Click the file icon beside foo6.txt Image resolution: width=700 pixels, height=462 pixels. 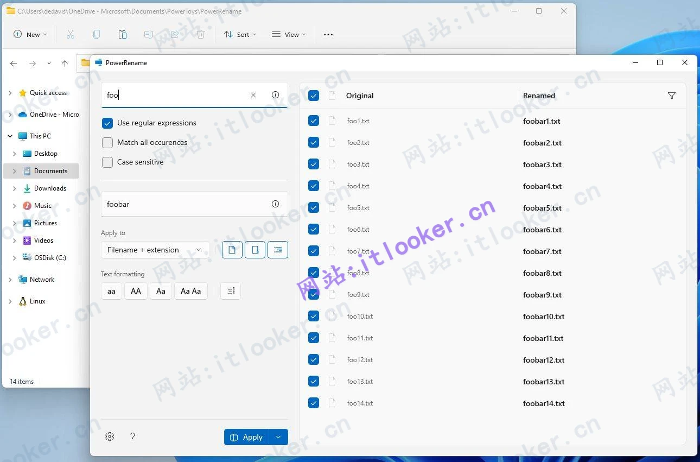pyautogui.click(x=332, y=230)
